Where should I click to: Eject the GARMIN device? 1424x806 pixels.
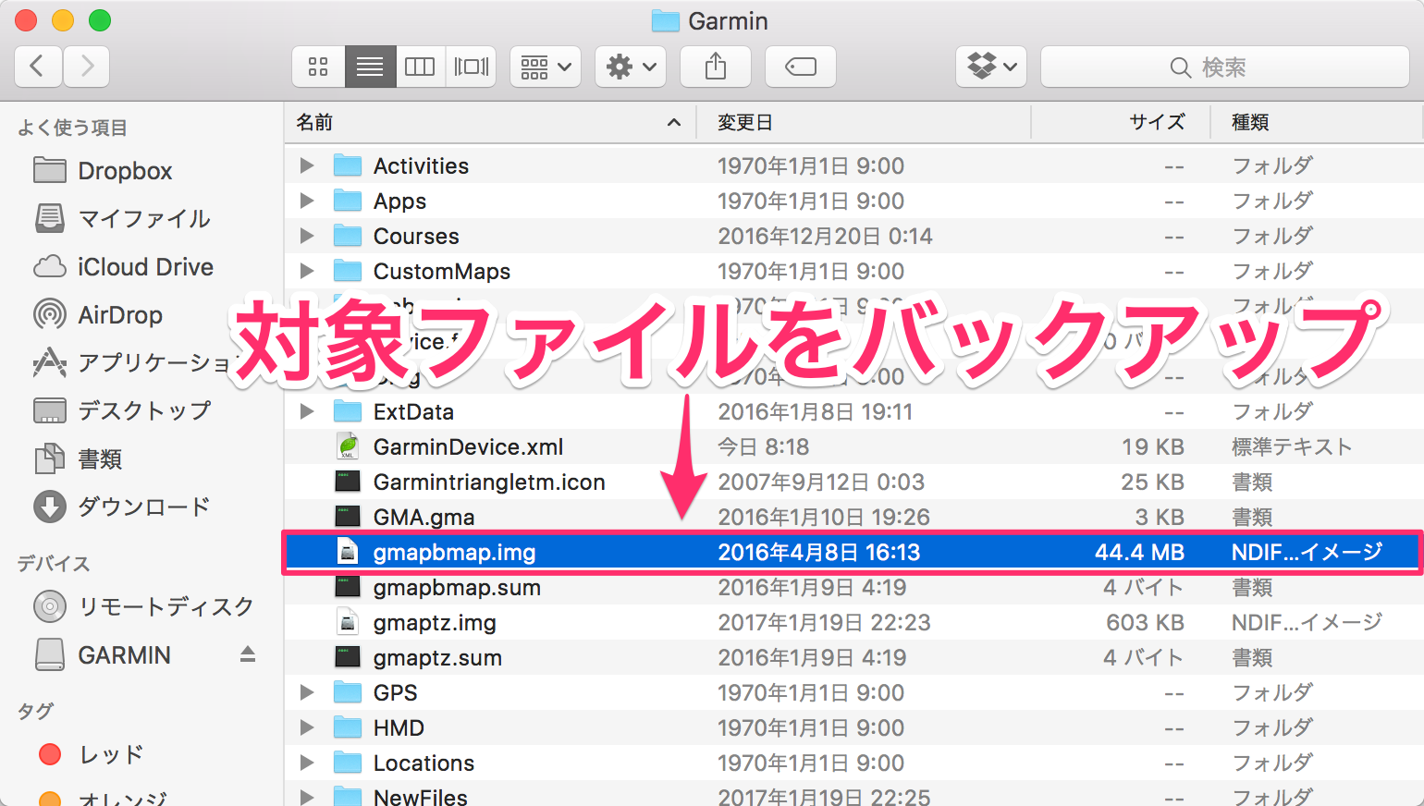(247, 654)
